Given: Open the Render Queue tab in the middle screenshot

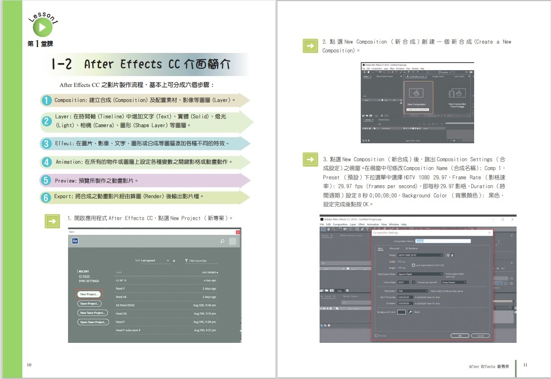Looking at the screenshot, I should point(384,120).
